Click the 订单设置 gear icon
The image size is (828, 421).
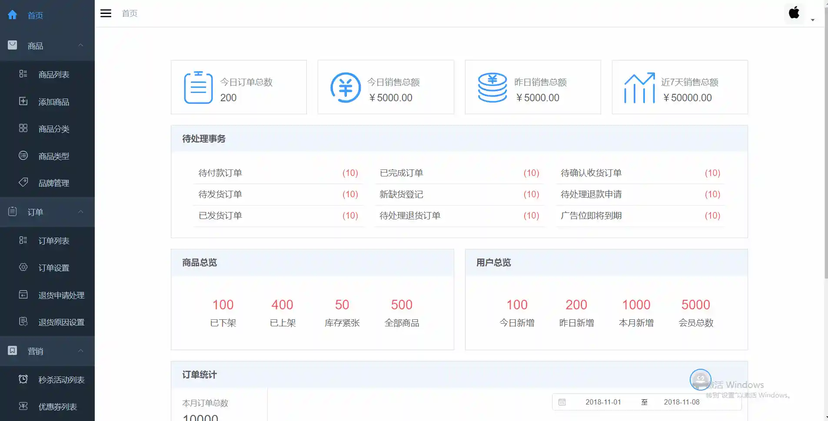(23, 268)
